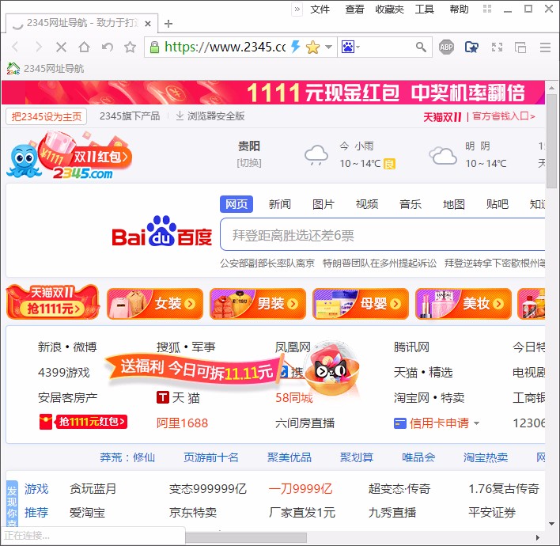
Task: Select the 地图 search tab
Action: click(x=454, y=204)
